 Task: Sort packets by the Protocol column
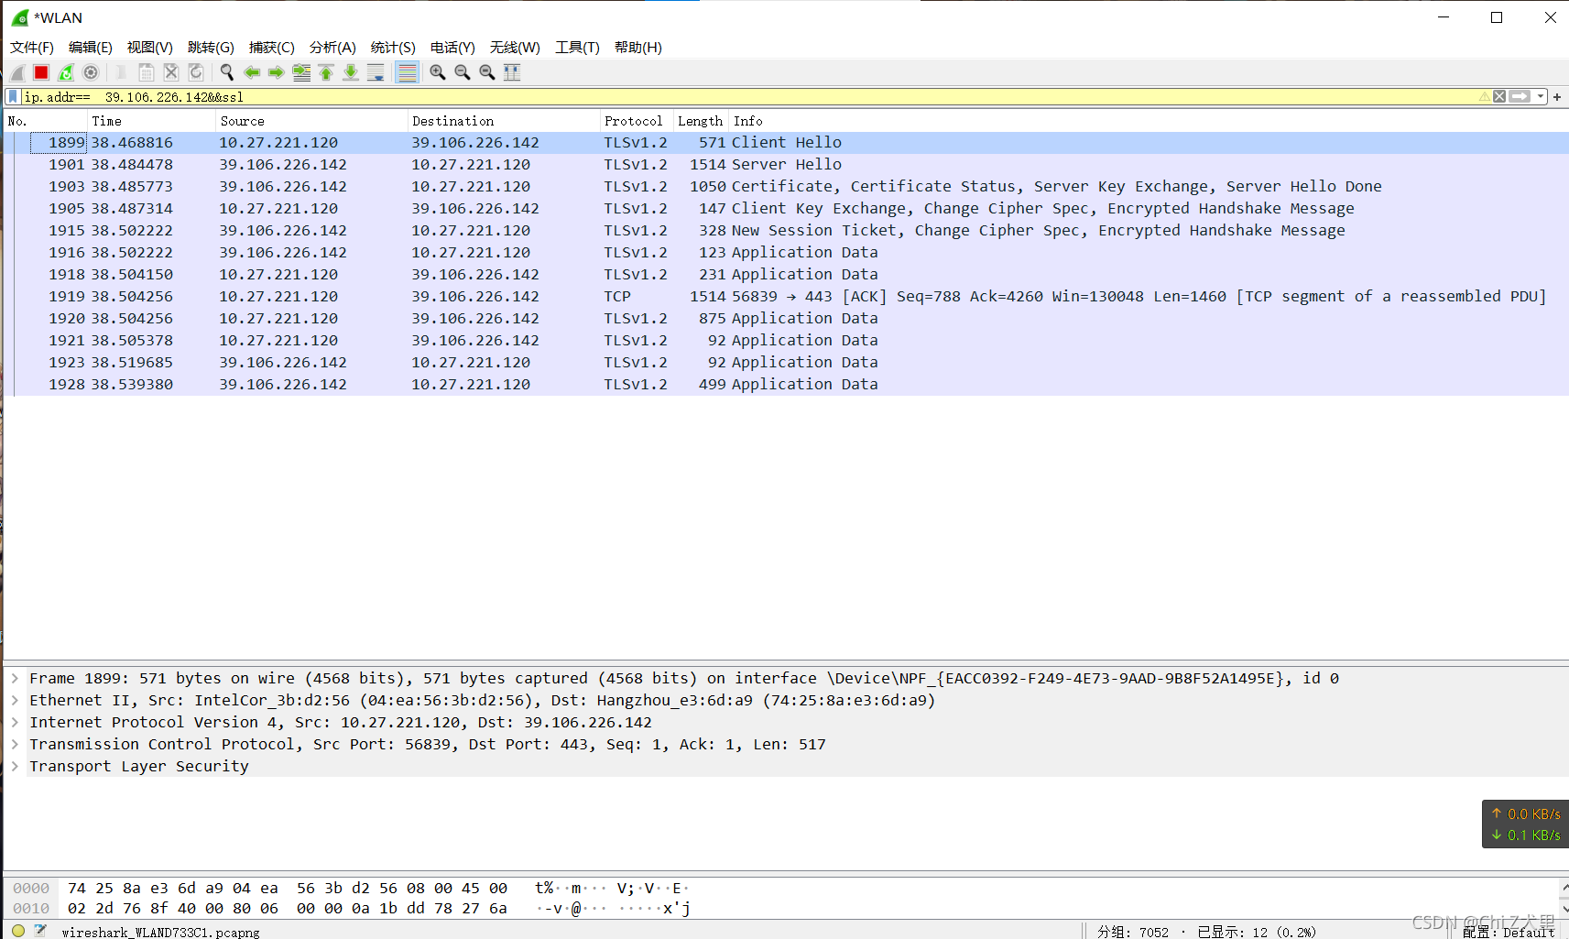[x=637, y=121]
